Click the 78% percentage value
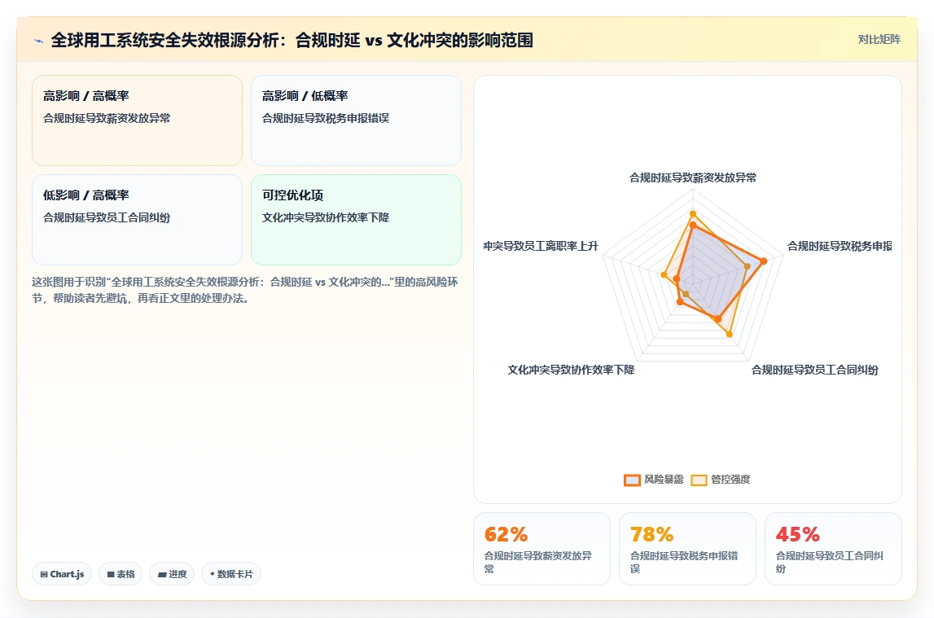The image size is (934, 618). coord(651,534)
